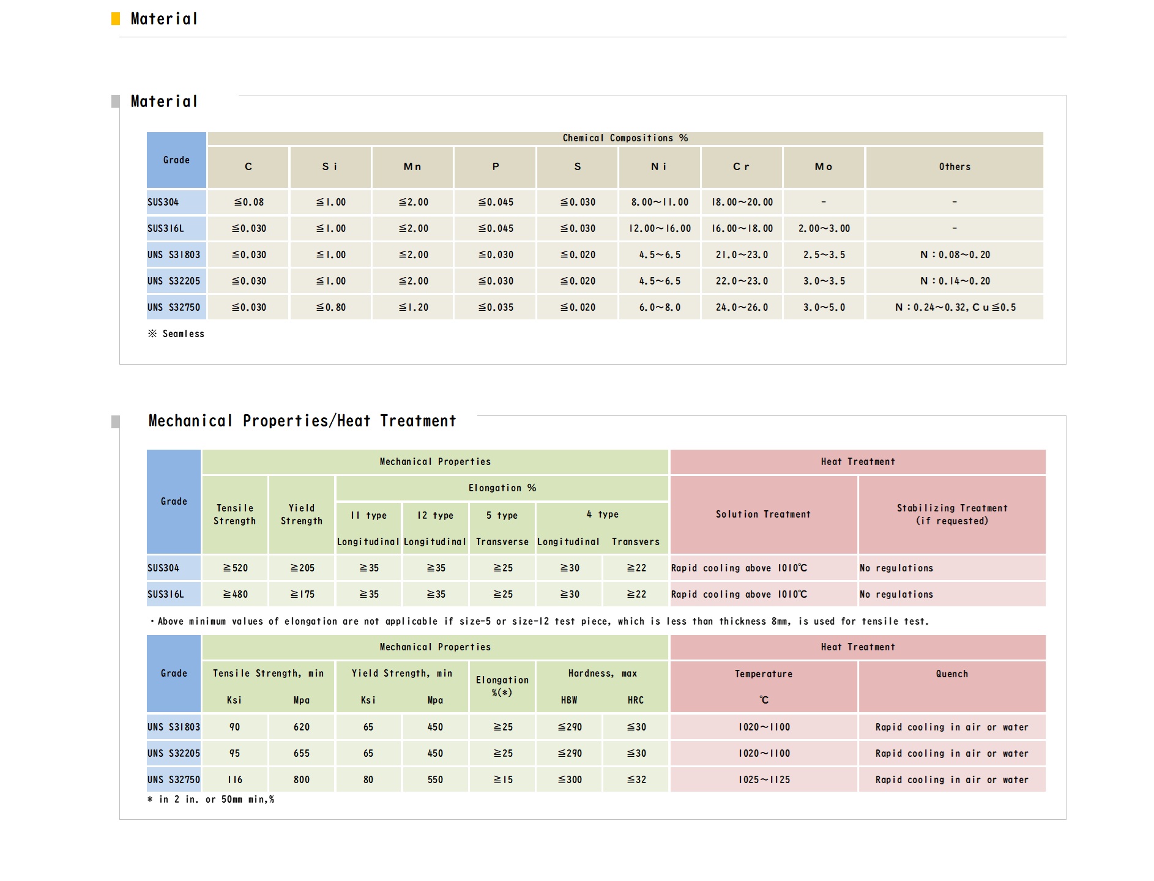Image resolution: width=1154 pixels, height=881 pixels.
Task: Click the gray square beside the Material section heading
Action: click(116, 102)
